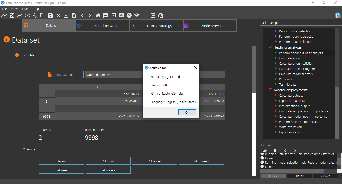Click the chat bubble with pencil toolbar icon
Screen dimensions: 342x184
pos(121,15)
